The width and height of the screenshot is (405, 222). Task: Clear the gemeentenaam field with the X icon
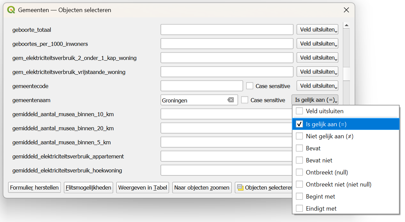230,100
